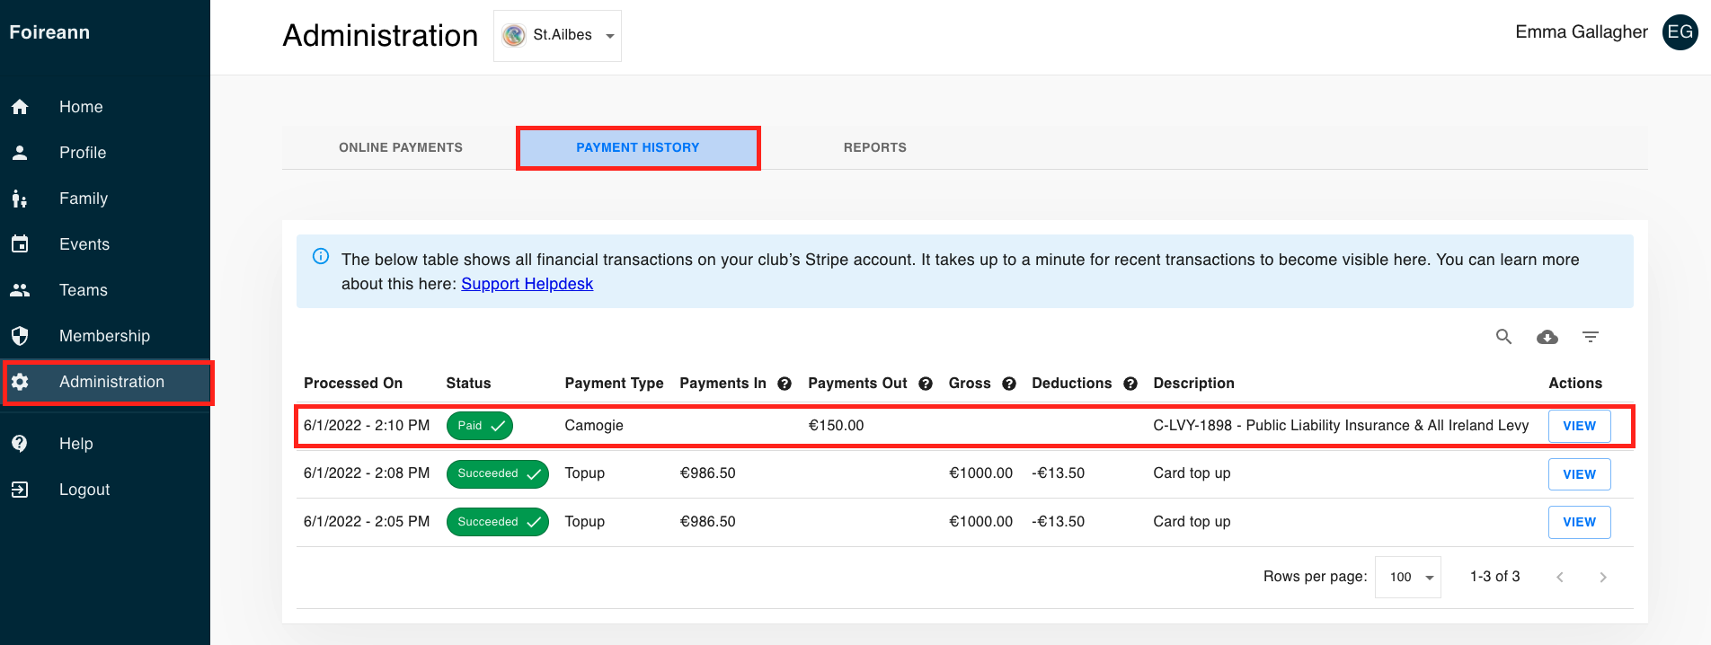Image resolution: width=1711 pixels, height=645 pixels.
Task: Click the Status column header
Action: click(x=468, y=384)
